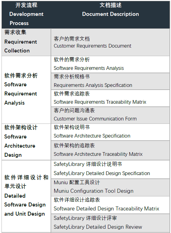Select the Software Requirements Traceability Matrix cell
Image resolution: width=171 pixels, height=233 pixels.
coord(110,98)
